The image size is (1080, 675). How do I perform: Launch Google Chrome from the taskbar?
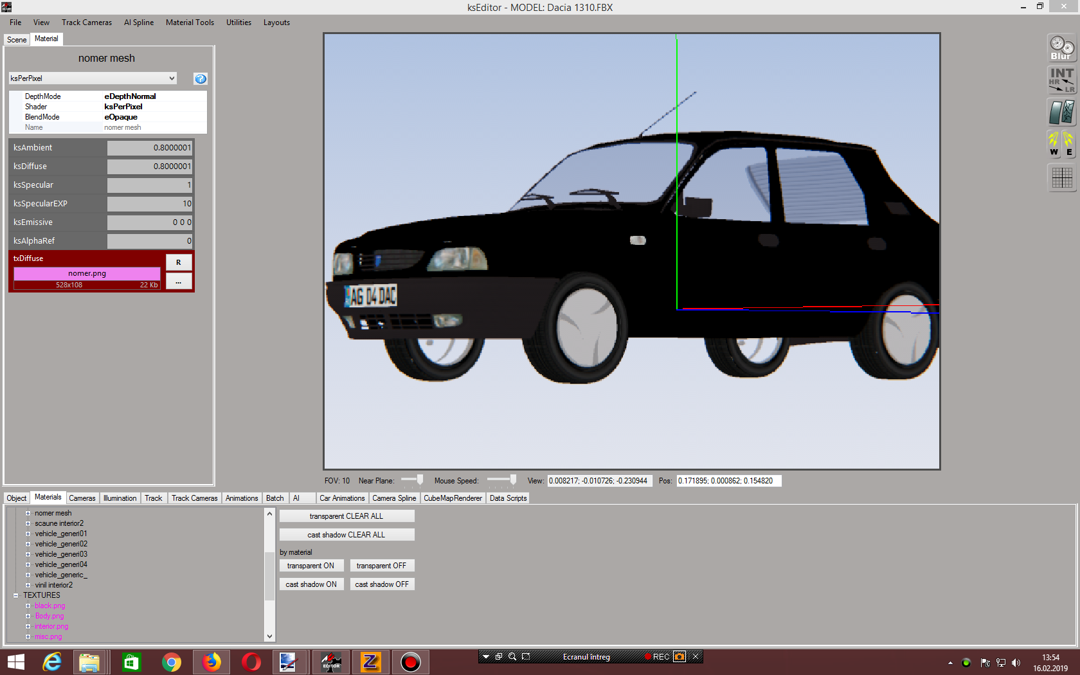pos(171,661)
